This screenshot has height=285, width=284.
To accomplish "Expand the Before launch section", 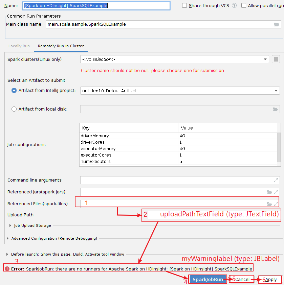I will click(7, 254).
